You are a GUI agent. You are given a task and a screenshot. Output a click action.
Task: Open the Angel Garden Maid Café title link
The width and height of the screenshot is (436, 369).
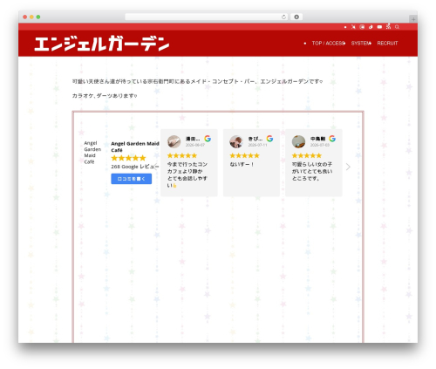[x=135, y=147]
